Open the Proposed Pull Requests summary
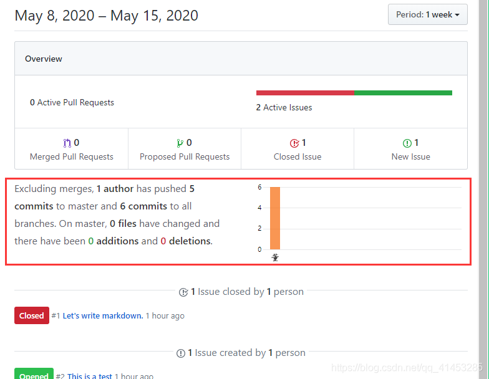The height and width of the screenshot is (379, 489). coord(185,156)
